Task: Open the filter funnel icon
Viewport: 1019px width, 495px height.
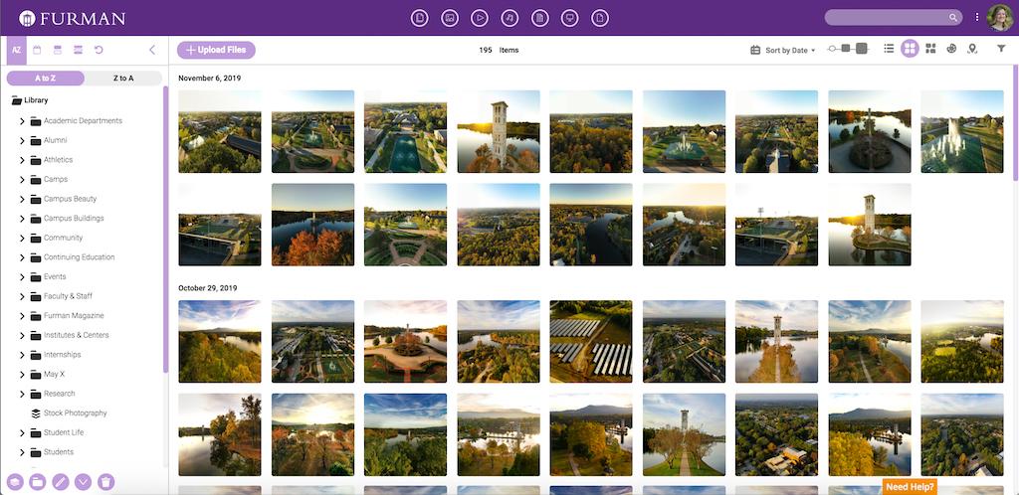Action: point(1001,50)
